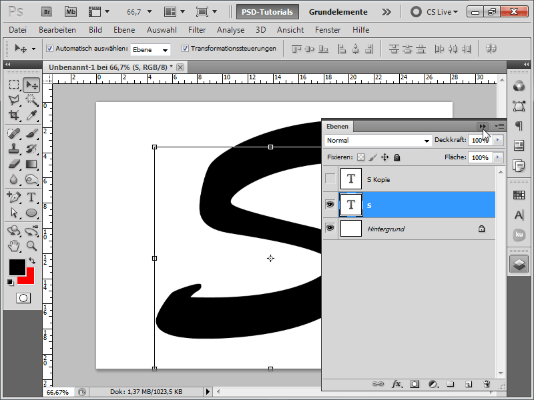The width and height of the screenshot is (534, 400).
Task: Create a new layer group
Action: (x=451, y=384)
